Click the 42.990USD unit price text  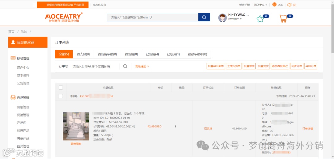(154, 126)
